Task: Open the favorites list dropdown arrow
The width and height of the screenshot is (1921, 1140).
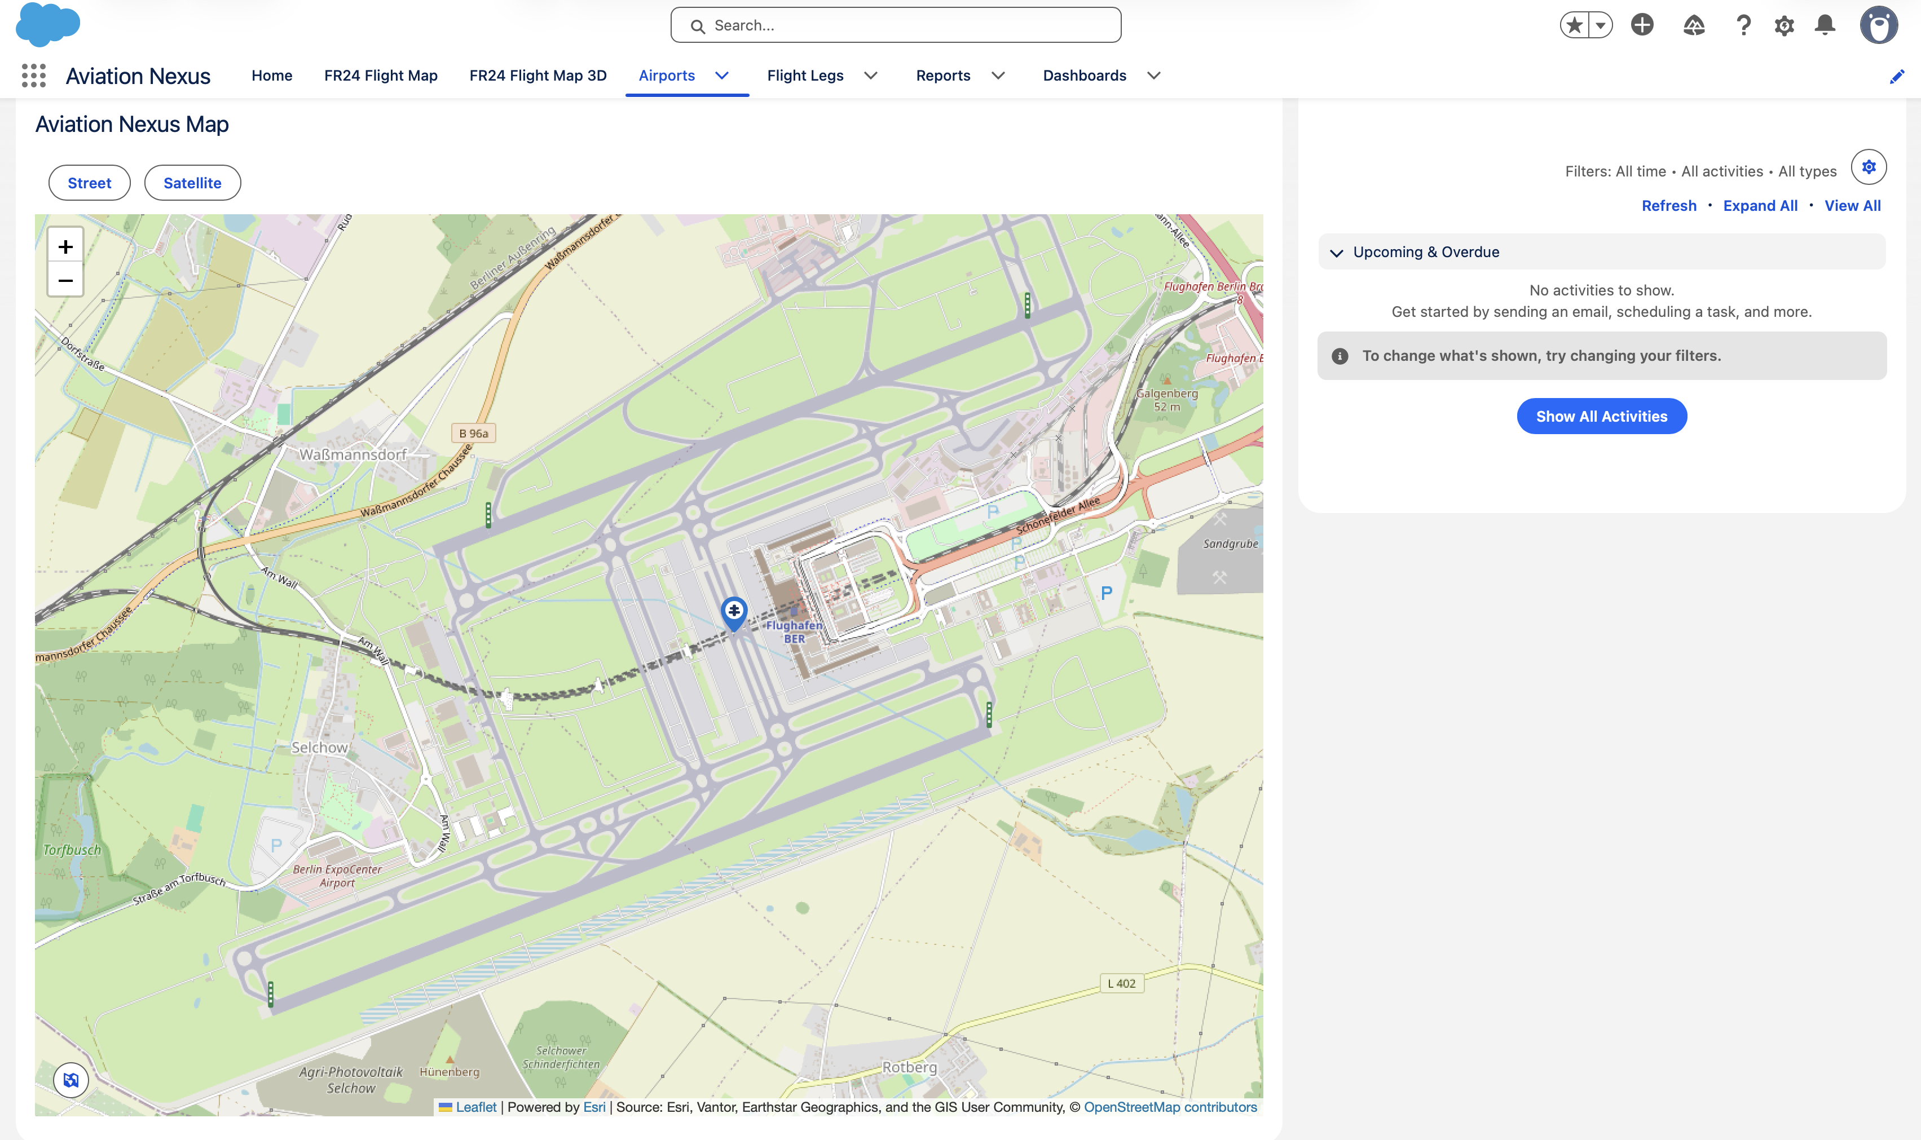Action: click(x=1601, y=25)
